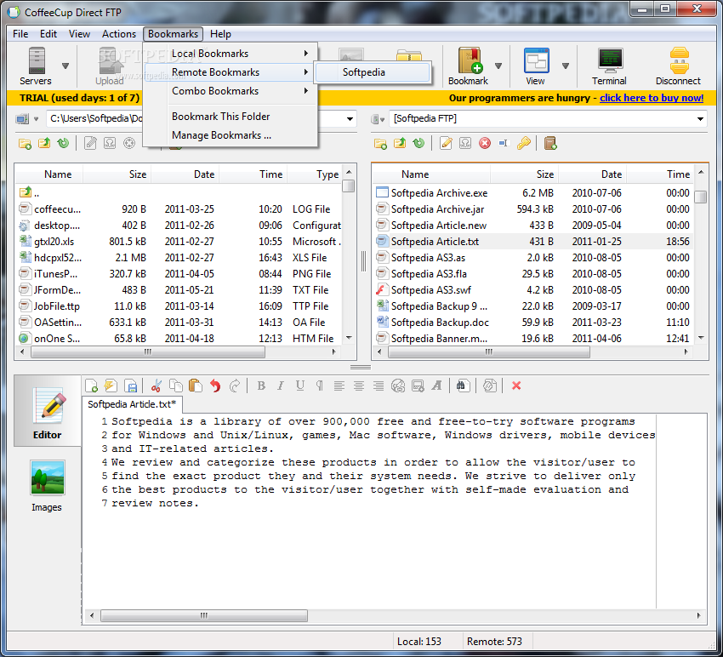723x657 pixels.
Task: Select JobFile.ttp in local list
Action: pyautogui.click(x=179, y=306)
